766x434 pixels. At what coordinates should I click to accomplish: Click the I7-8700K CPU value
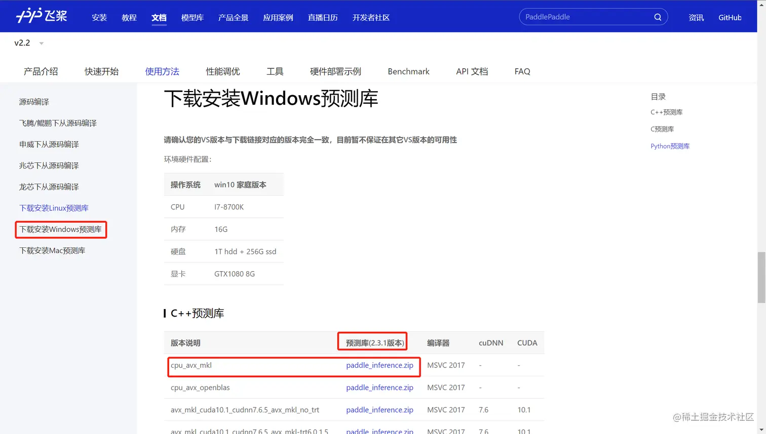(x=229, y=207)
